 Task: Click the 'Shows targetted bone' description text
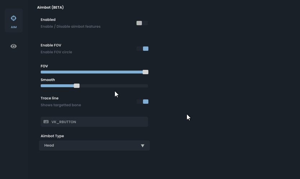[61, 105]
